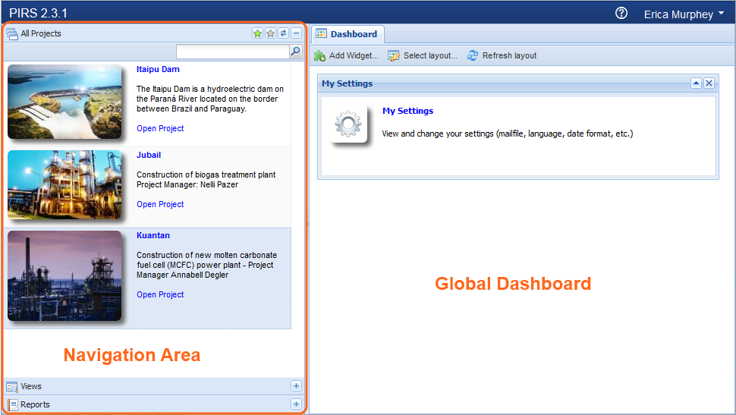Image resolution: width=736 pixels, height=415 pixels.
Task: Click the Reports panel label
Action: click(35, 404)
